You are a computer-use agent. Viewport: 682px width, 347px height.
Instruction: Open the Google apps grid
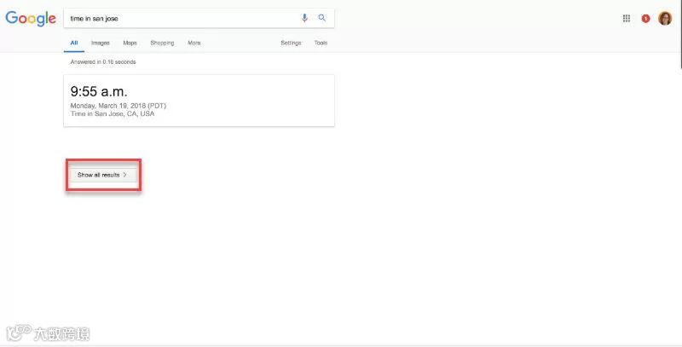627,18
